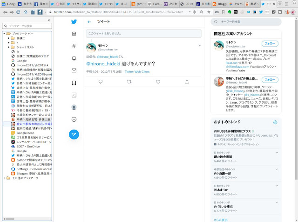Collapse the ブックマーク バー folder
Screen dimensions: 298x222
coord(4,34)
